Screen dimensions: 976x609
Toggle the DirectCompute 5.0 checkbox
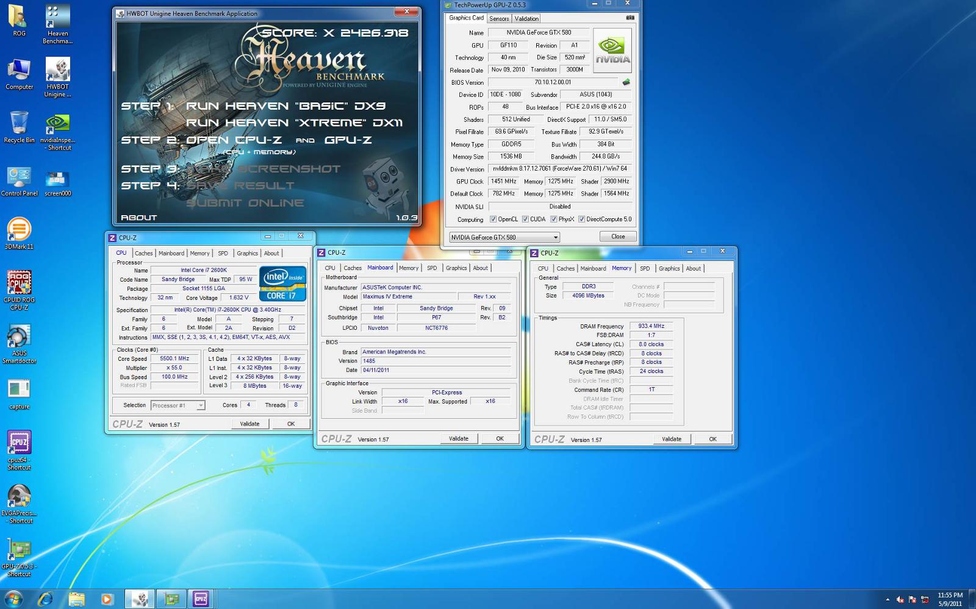click(581, 219)
